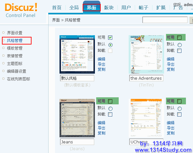The width and height of the screenshot is (193, 153).
Task: Select the UChome style thumbnail image
Action: tap(146, 118)
